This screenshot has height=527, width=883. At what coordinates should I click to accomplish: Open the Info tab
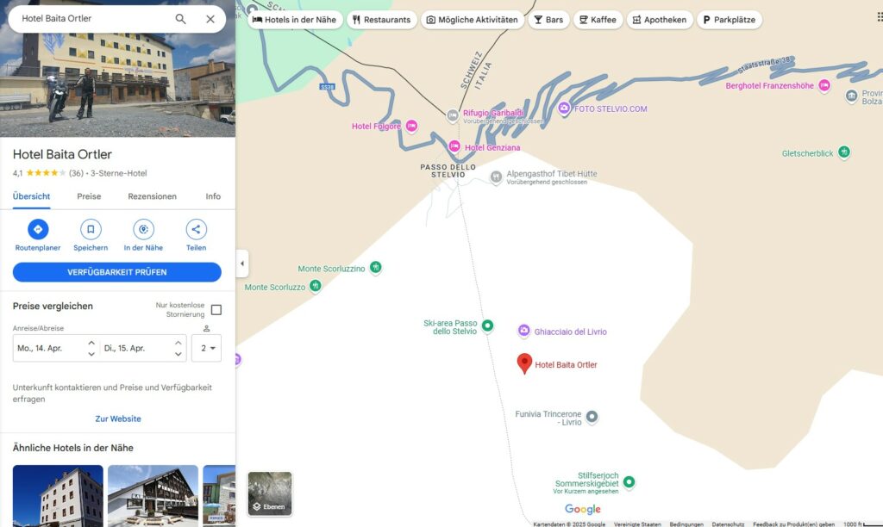[x=213, y=196]
